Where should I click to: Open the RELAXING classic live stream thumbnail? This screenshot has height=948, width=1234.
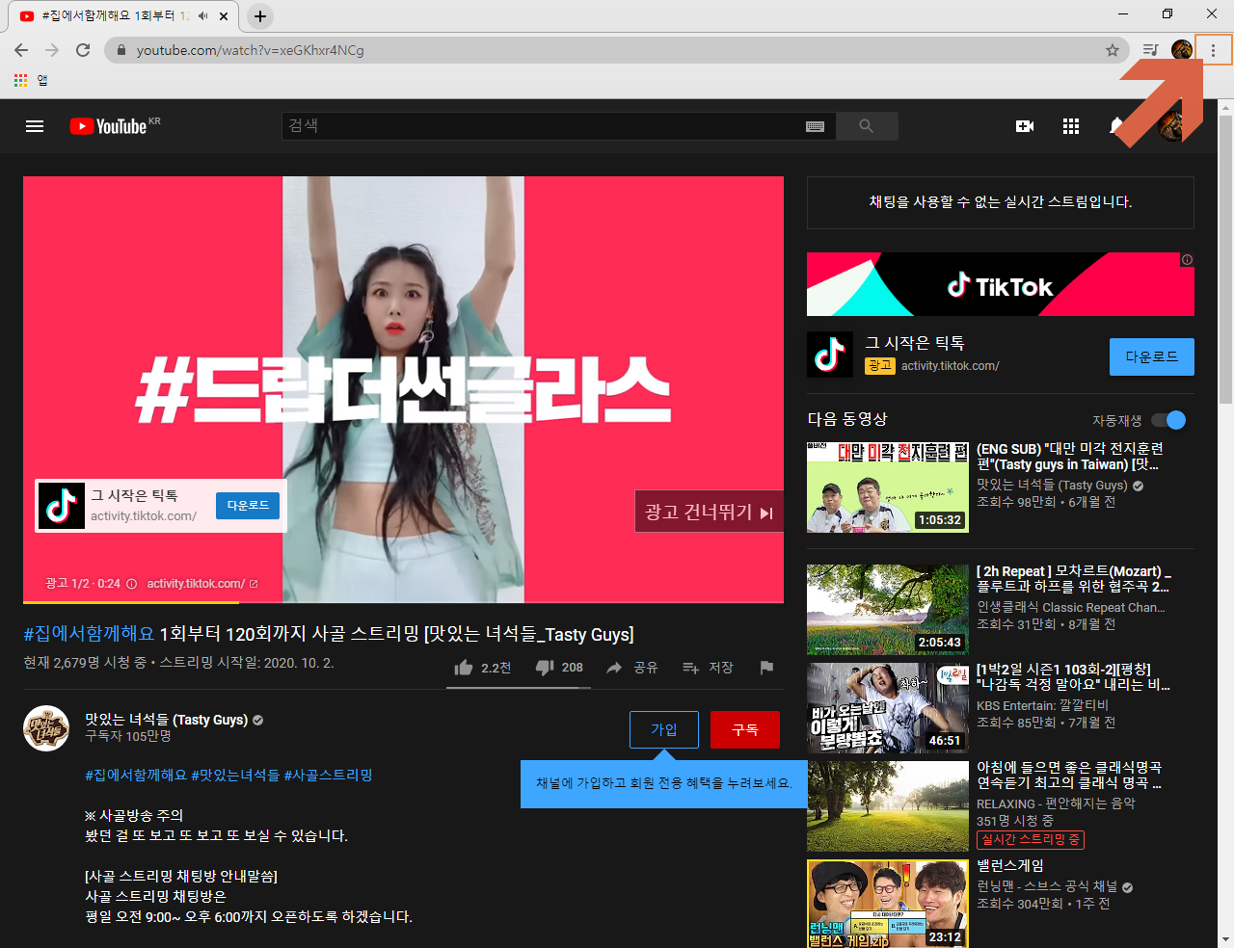[x=888, y=806]
